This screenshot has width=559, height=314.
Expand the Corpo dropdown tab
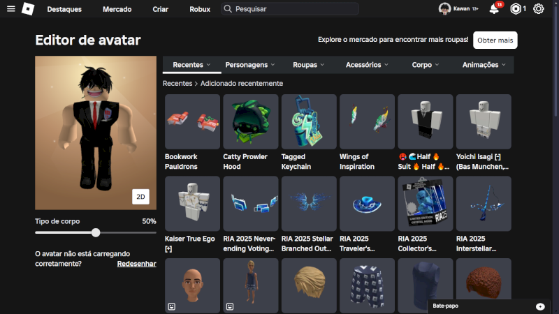point(426,65)
